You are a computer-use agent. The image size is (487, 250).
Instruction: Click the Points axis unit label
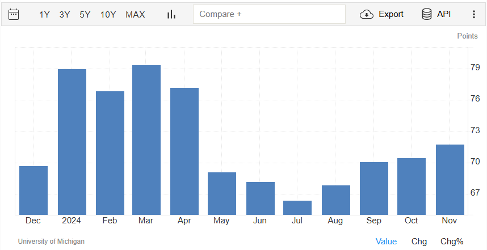coord(468,36)
